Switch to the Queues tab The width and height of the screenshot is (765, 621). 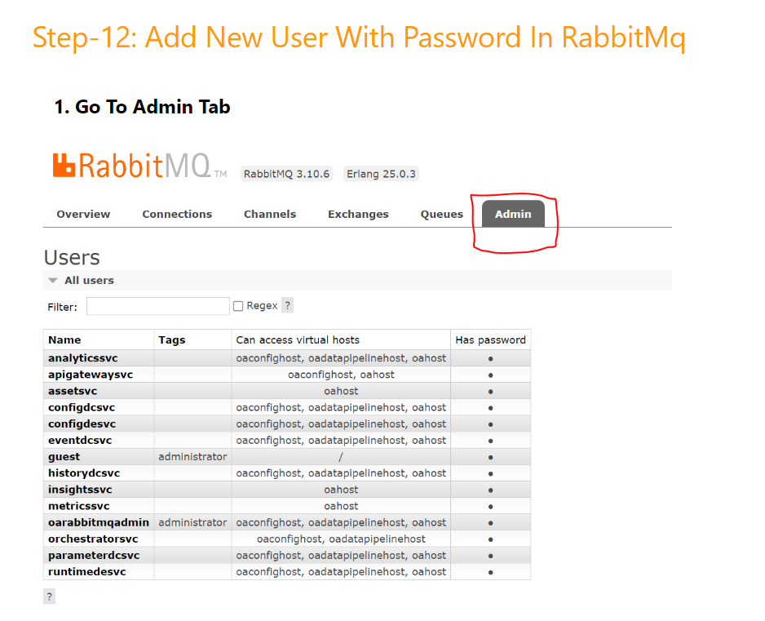coord(442,214)
